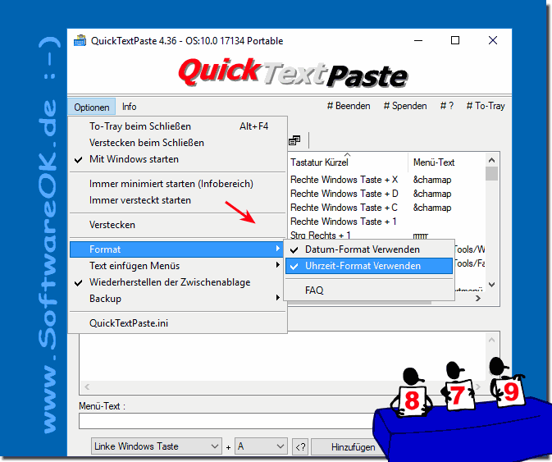
Task: Minimize the QuickTextPaste window
Action: point(418,40)
